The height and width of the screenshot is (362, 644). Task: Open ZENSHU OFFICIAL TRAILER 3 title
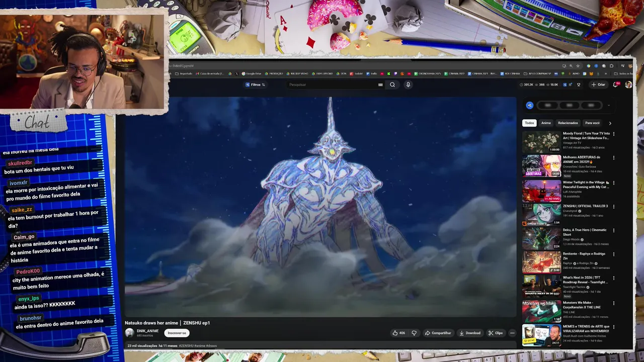coord(585,206)
